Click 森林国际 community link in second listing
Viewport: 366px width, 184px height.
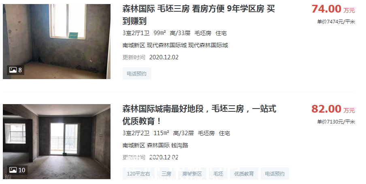158,145
